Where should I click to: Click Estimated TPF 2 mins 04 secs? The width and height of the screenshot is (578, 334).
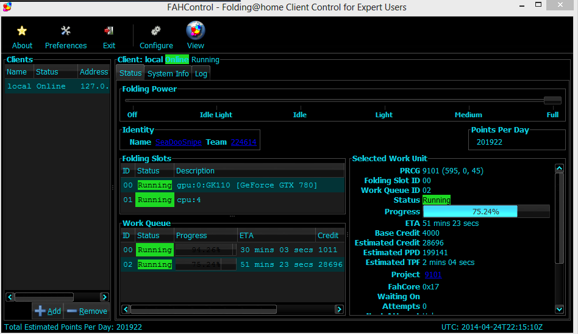coord(449,263)
